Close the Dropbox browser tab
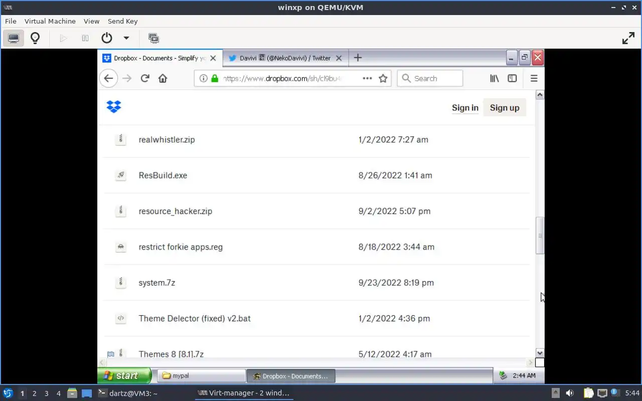642x401 pixels. pyautogui.click(x=213, y=58)
